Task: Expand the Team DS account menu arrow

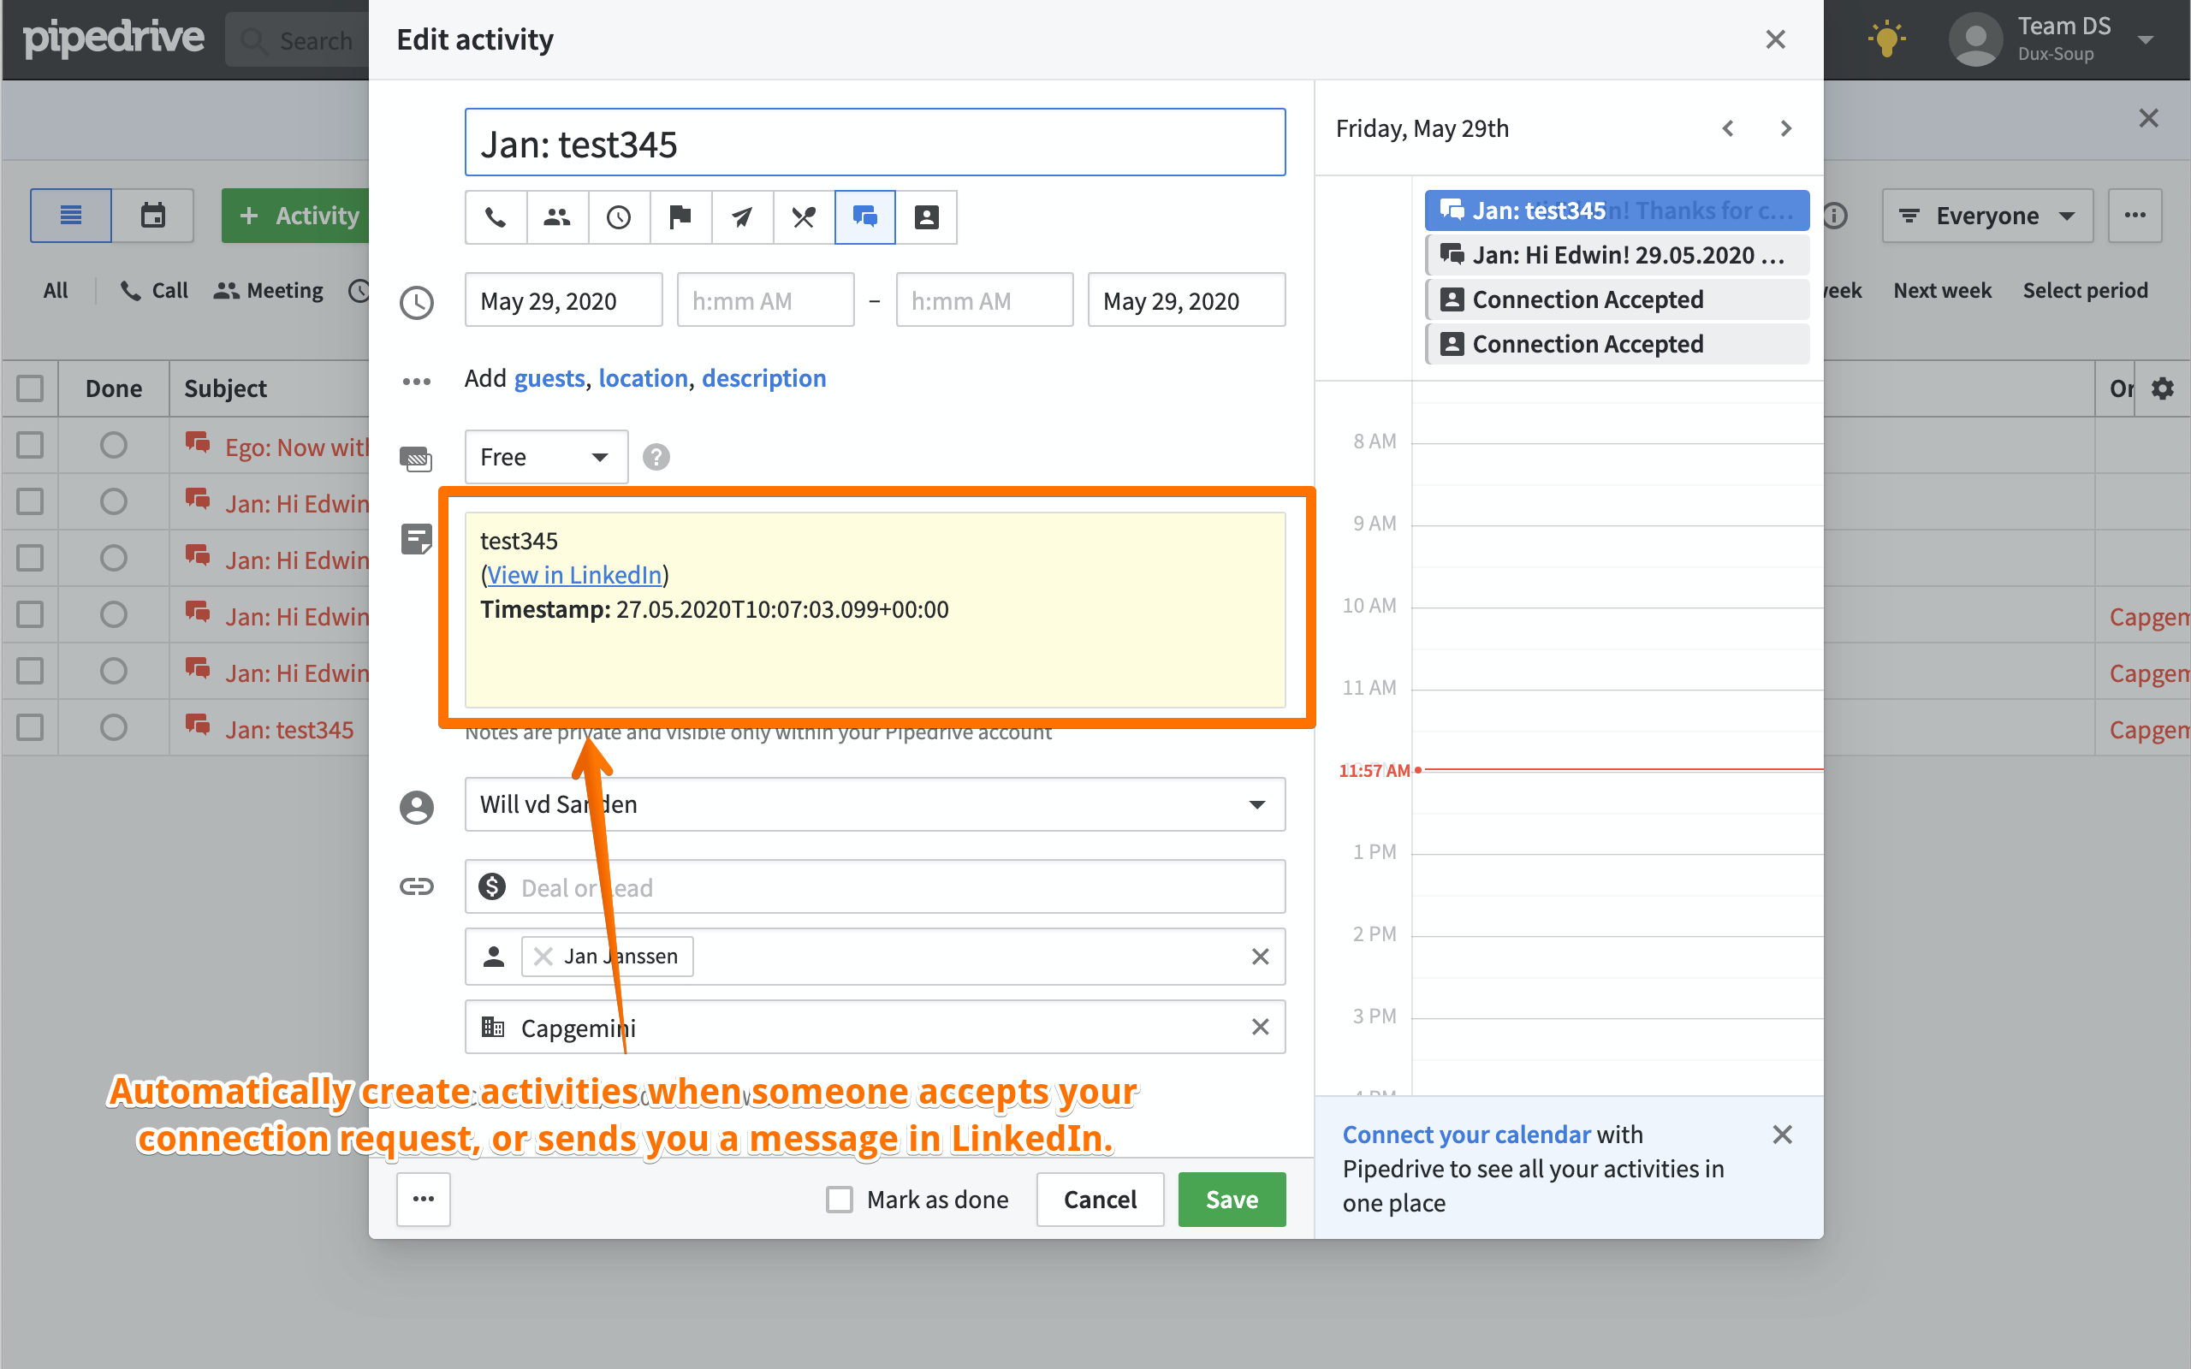Action: [x=2145, y=39]
